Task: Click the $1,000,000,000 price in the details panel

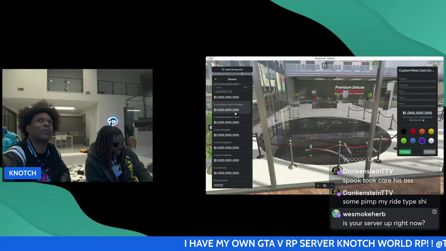Action: click(x=417, y=113)
